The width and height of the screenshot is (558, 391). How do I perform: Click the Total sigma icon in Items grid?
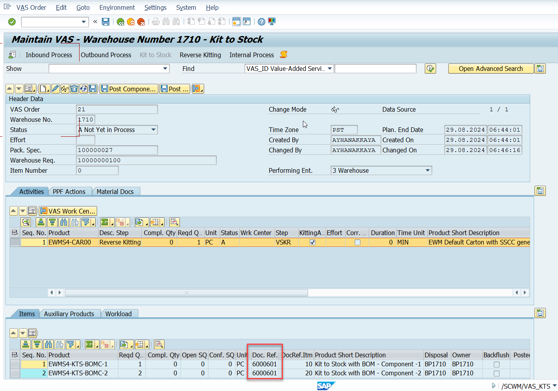90,344
